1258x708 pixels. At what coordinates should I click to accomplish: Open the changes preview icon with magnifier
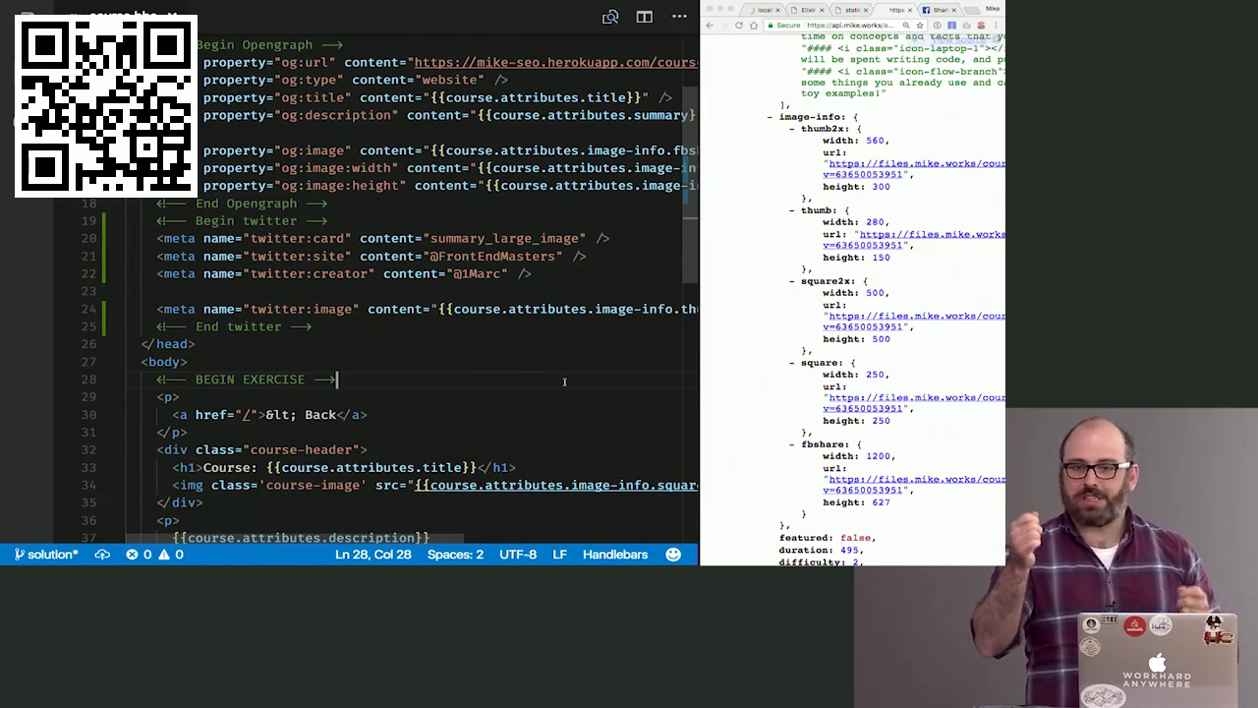(x=610, y=17)
